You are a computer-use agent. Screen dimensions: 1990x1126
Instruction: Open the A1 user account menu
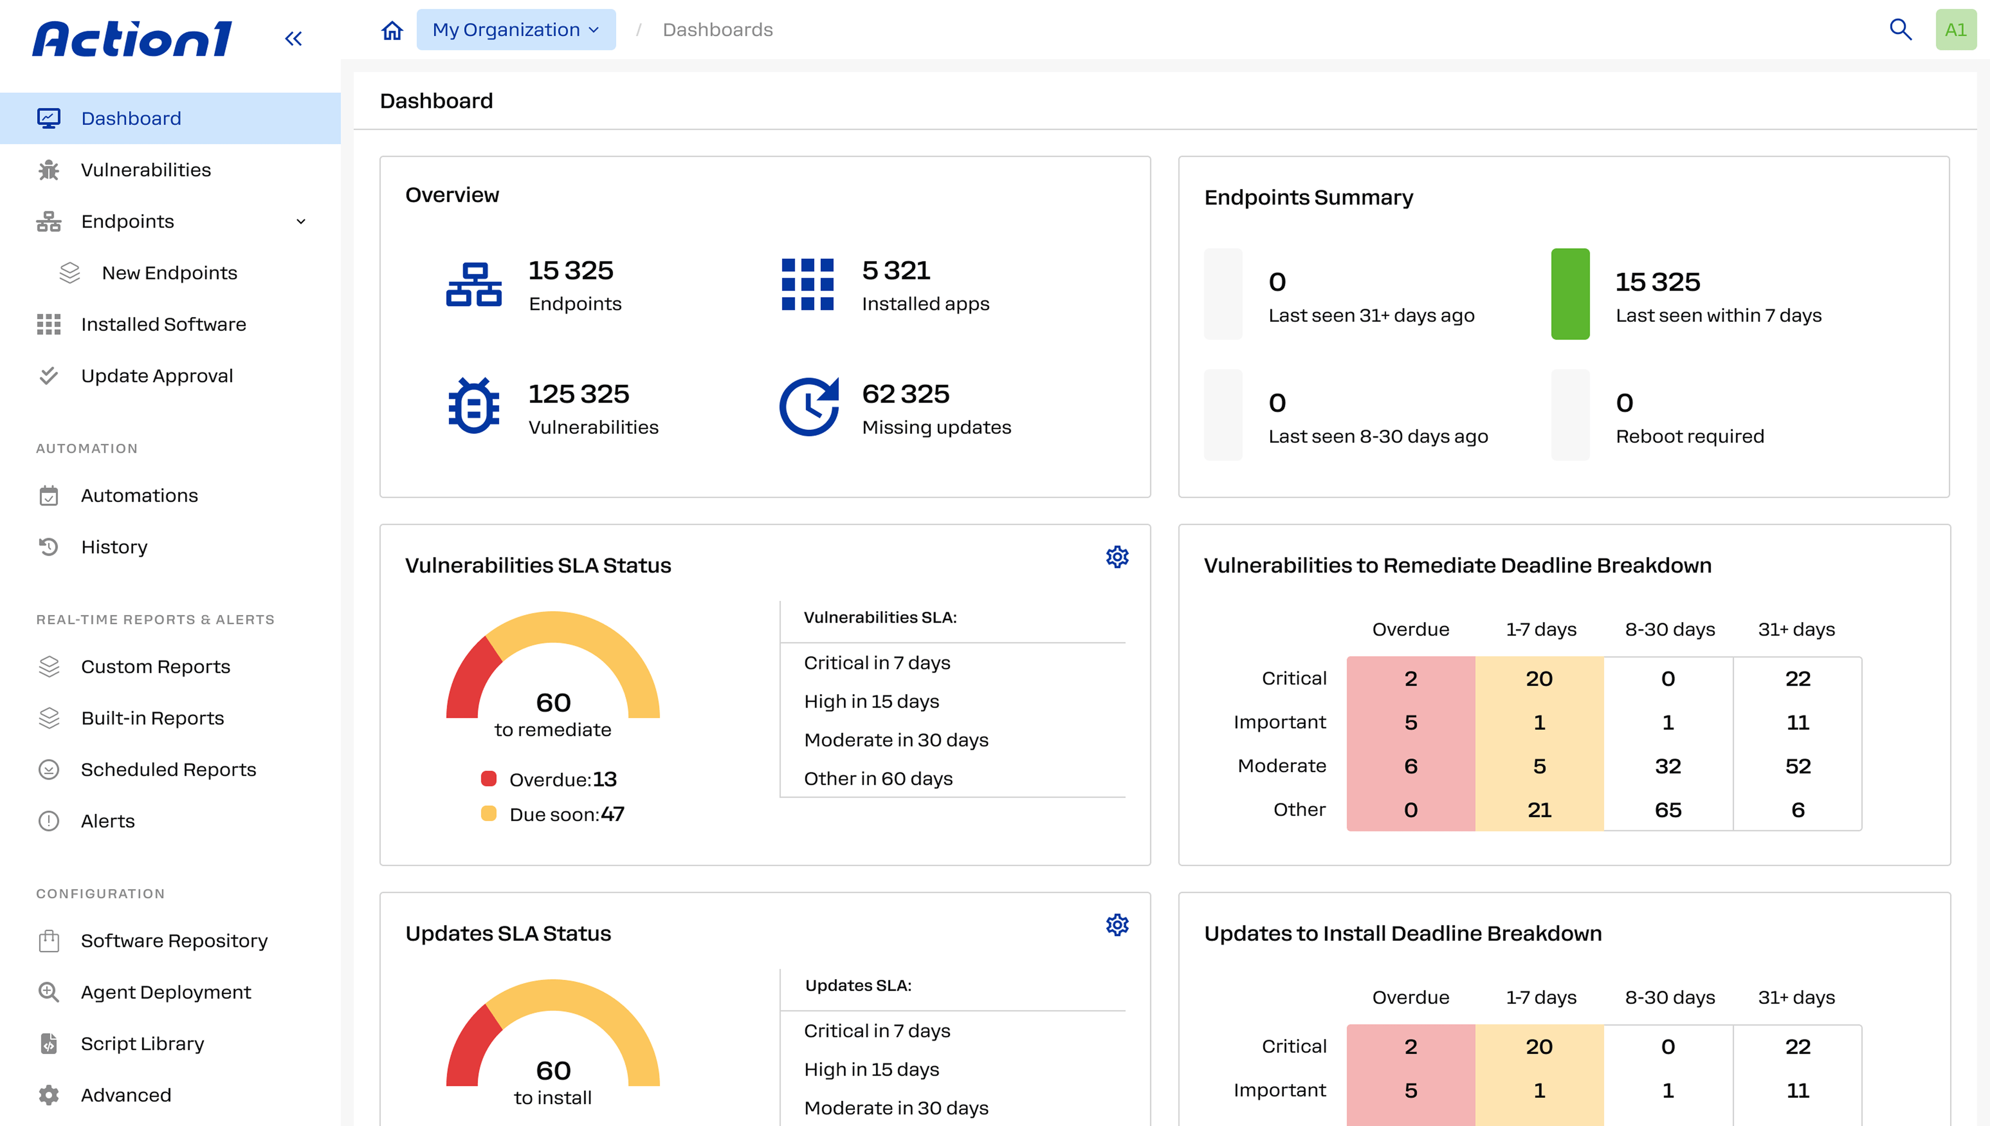coord(1955,30)
